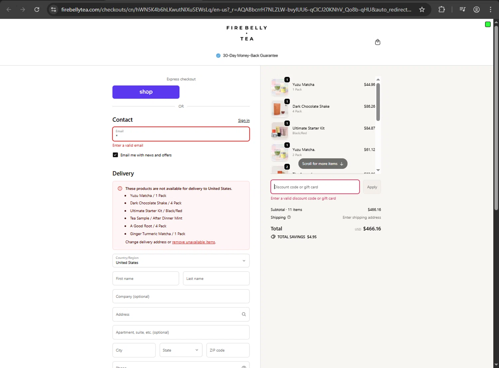Reload the checkout page
The image size is (499, 368).
[x=37, y=9]
